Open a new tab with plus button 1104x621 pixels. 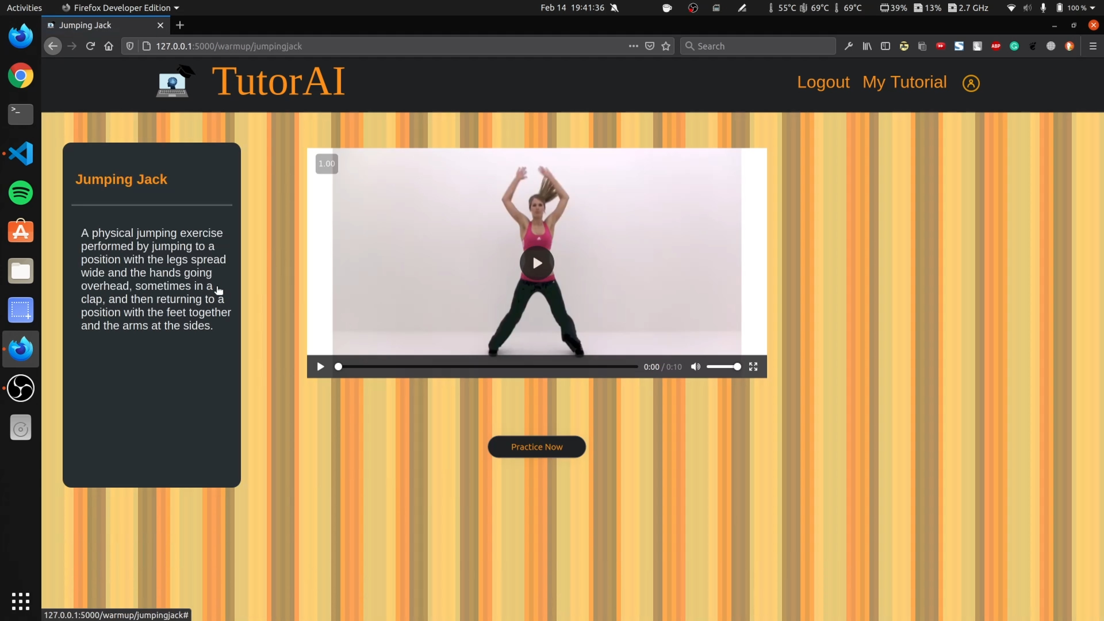[x=180, y=25]
